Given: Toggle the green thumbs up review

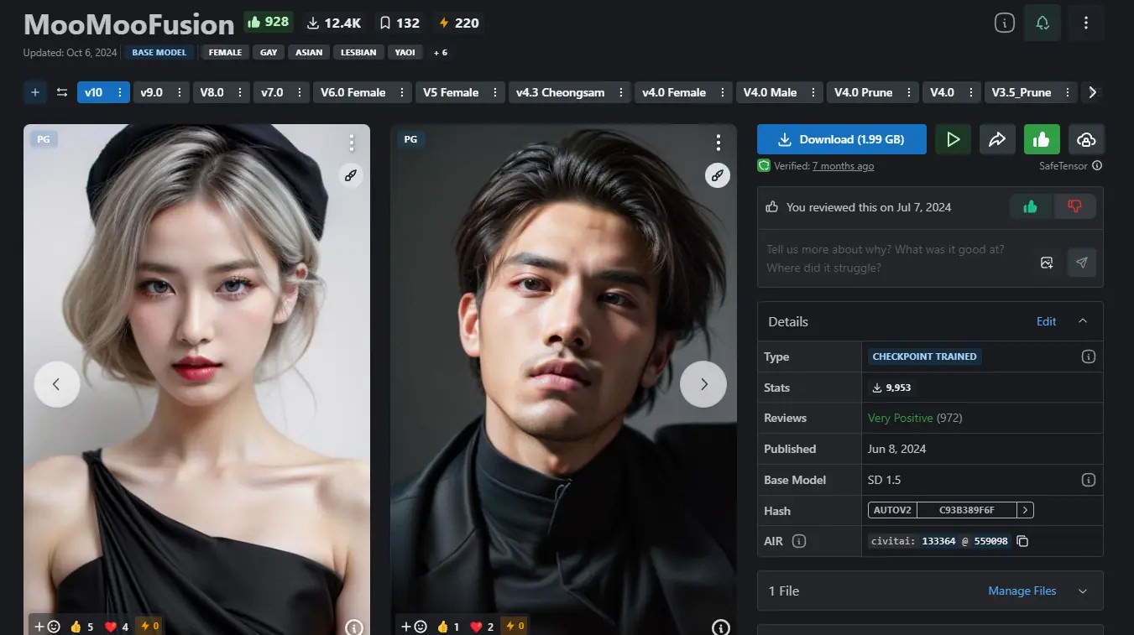Looking at the screenshot, I should tap(1030, 206).
